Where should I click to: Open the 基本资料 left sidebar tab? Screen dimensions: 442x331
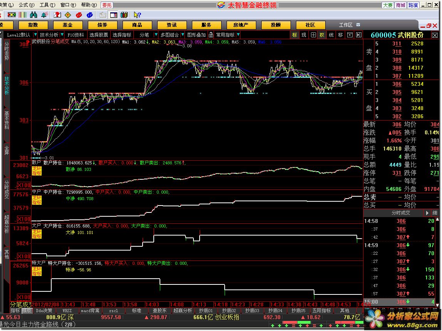(7, 120)
